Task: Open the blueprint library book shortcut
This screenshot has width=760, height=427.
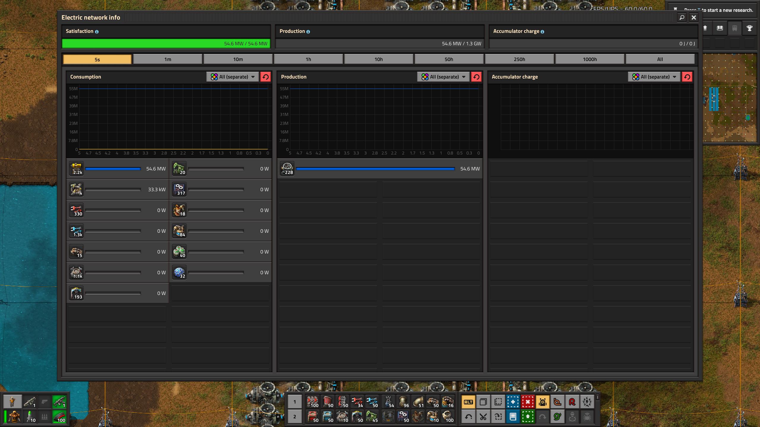Action: (513, 417)
